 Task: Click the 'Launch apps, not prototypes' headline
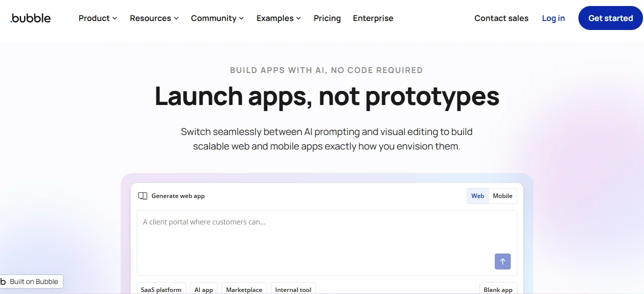(x=327, y=96)
